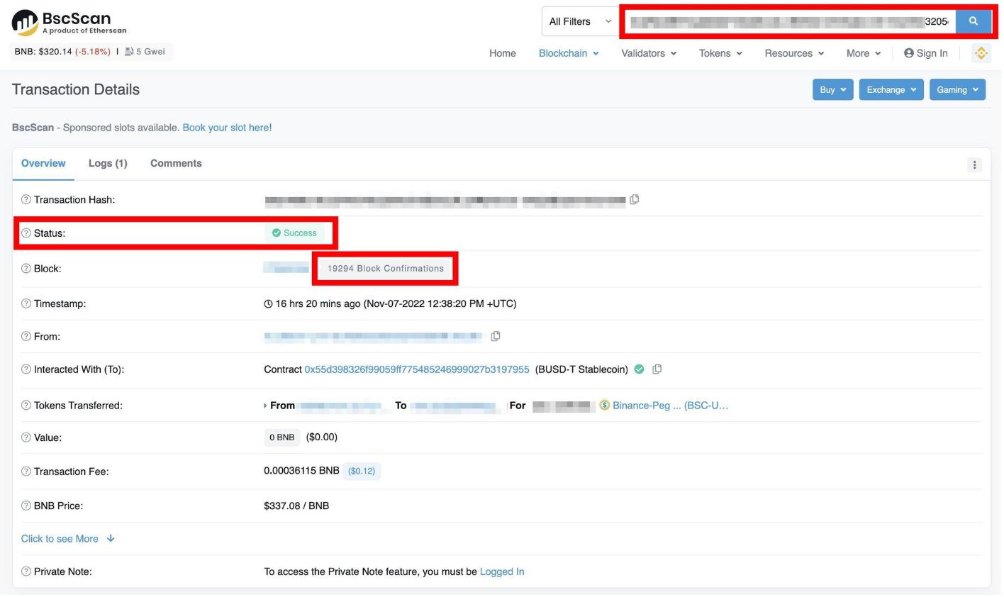Open the Exchange dropdown button
The width and height of the screenshot is (1004, 597).
(893, 90)
